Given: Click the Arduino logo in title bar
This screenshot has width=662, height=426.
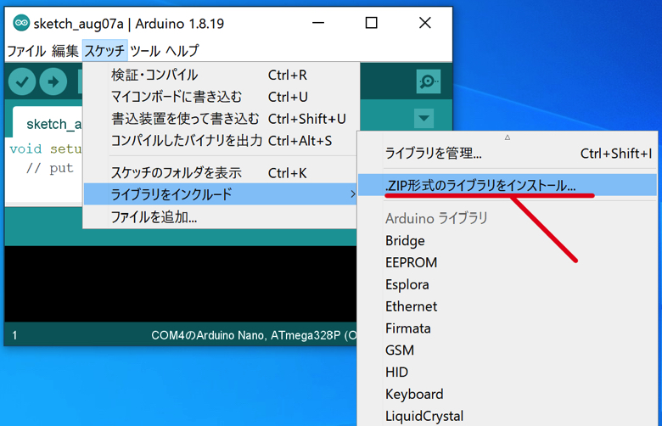Looking at the screenshot, I should [x=21, y=23].
